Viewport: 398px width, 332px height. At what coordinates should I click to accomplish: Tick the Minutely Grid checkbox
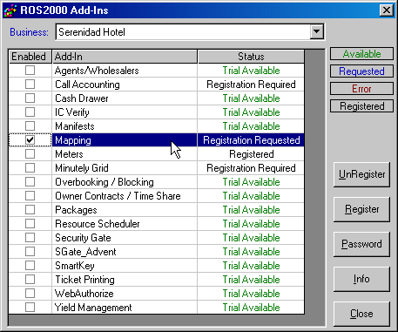30,168
